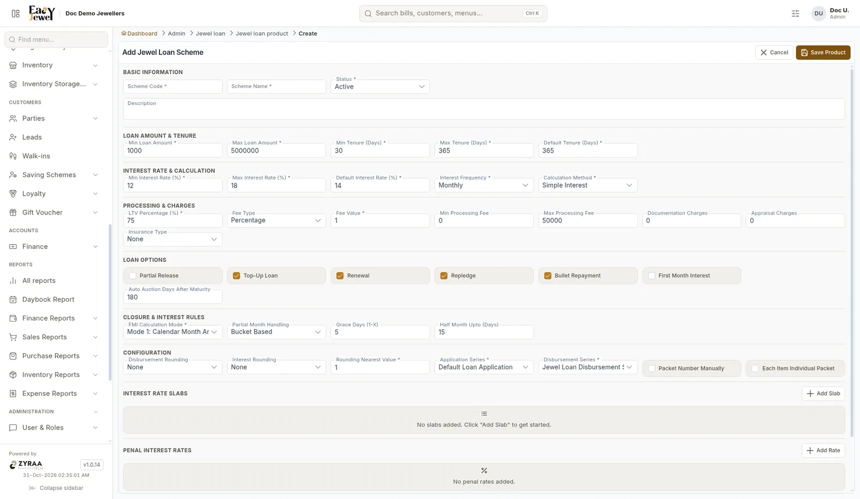860x499 pixels.
Task: Click the Finance banknote icon
Action: point(13,246)
